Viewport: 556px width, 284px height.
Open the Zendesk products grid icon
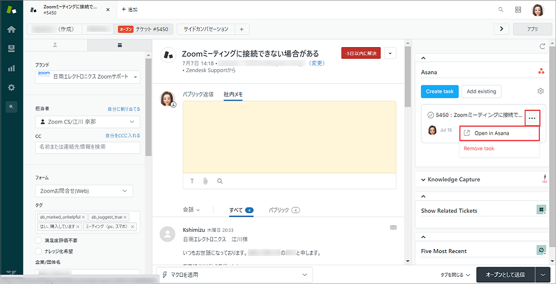click(518, 9)
